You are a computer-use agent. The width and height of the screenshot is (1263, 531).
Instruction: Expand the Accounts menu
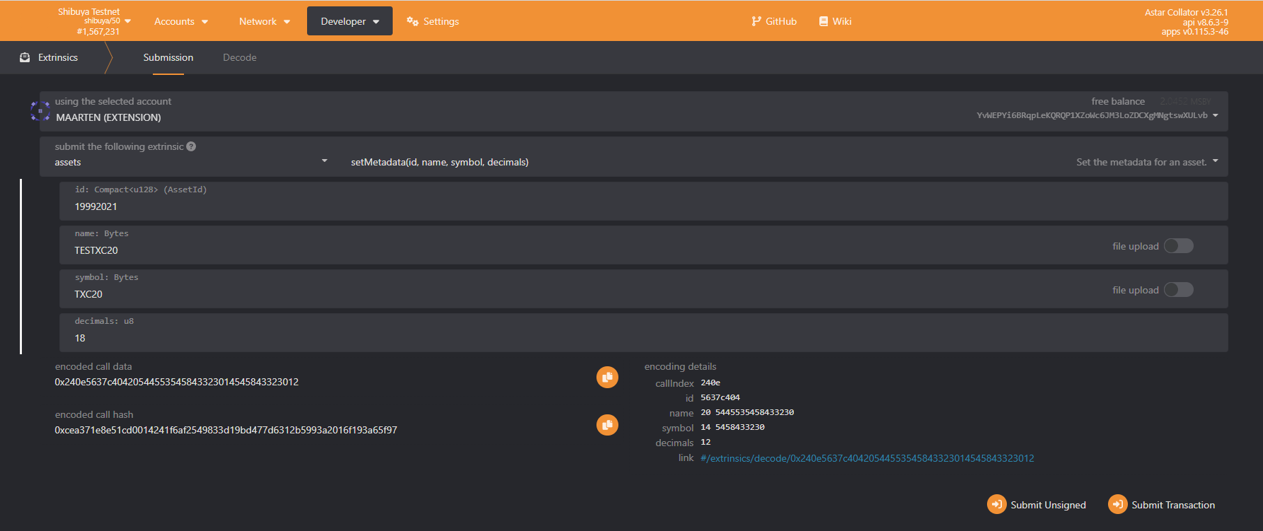tap(181, 21)
